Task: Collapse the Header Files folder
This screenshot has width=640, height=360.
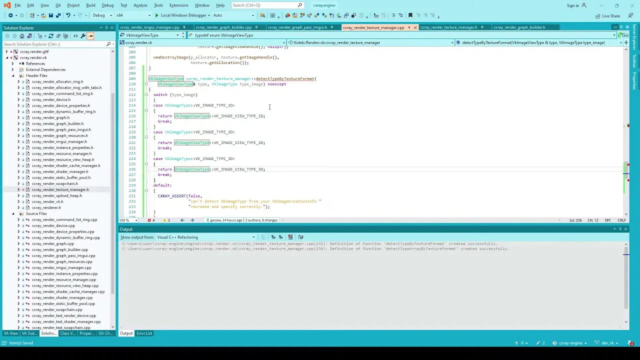Action: (13, 75)
